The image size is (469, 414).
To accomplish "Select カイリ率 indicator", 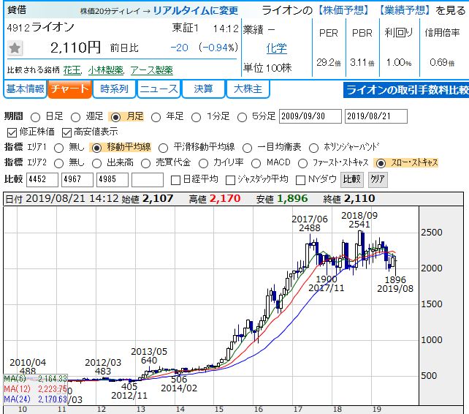I will (203, 164).
